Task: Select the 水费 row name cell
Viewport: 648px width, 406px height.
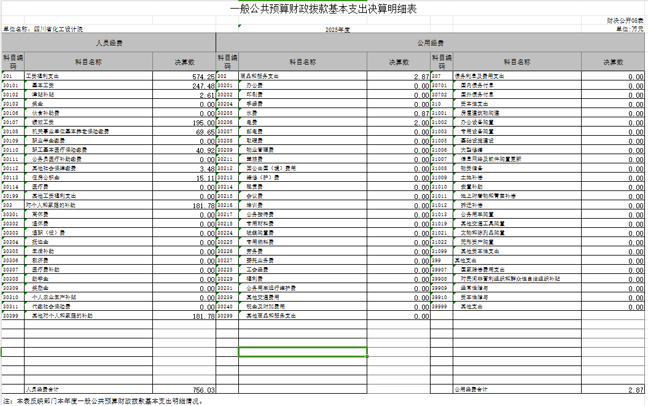Action: [x=303, y=113]
